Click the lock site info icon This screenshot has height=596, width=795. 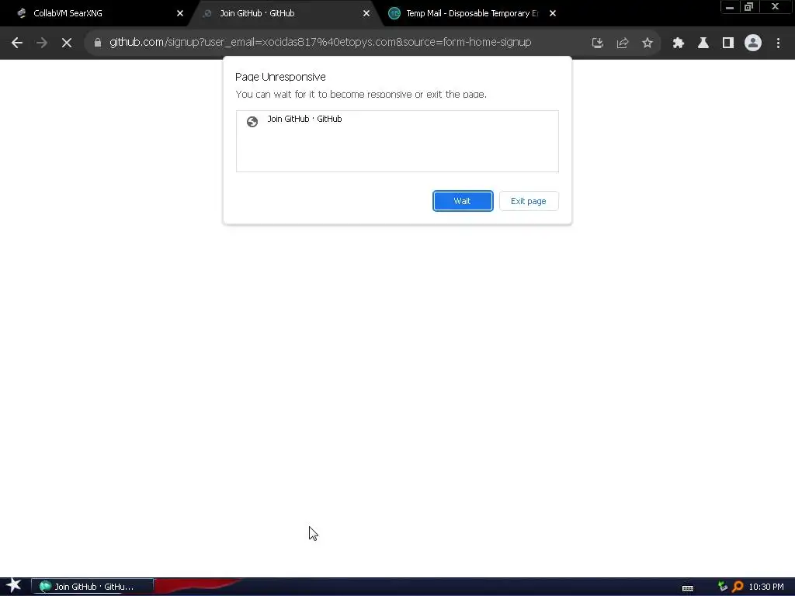coord(98,43)
